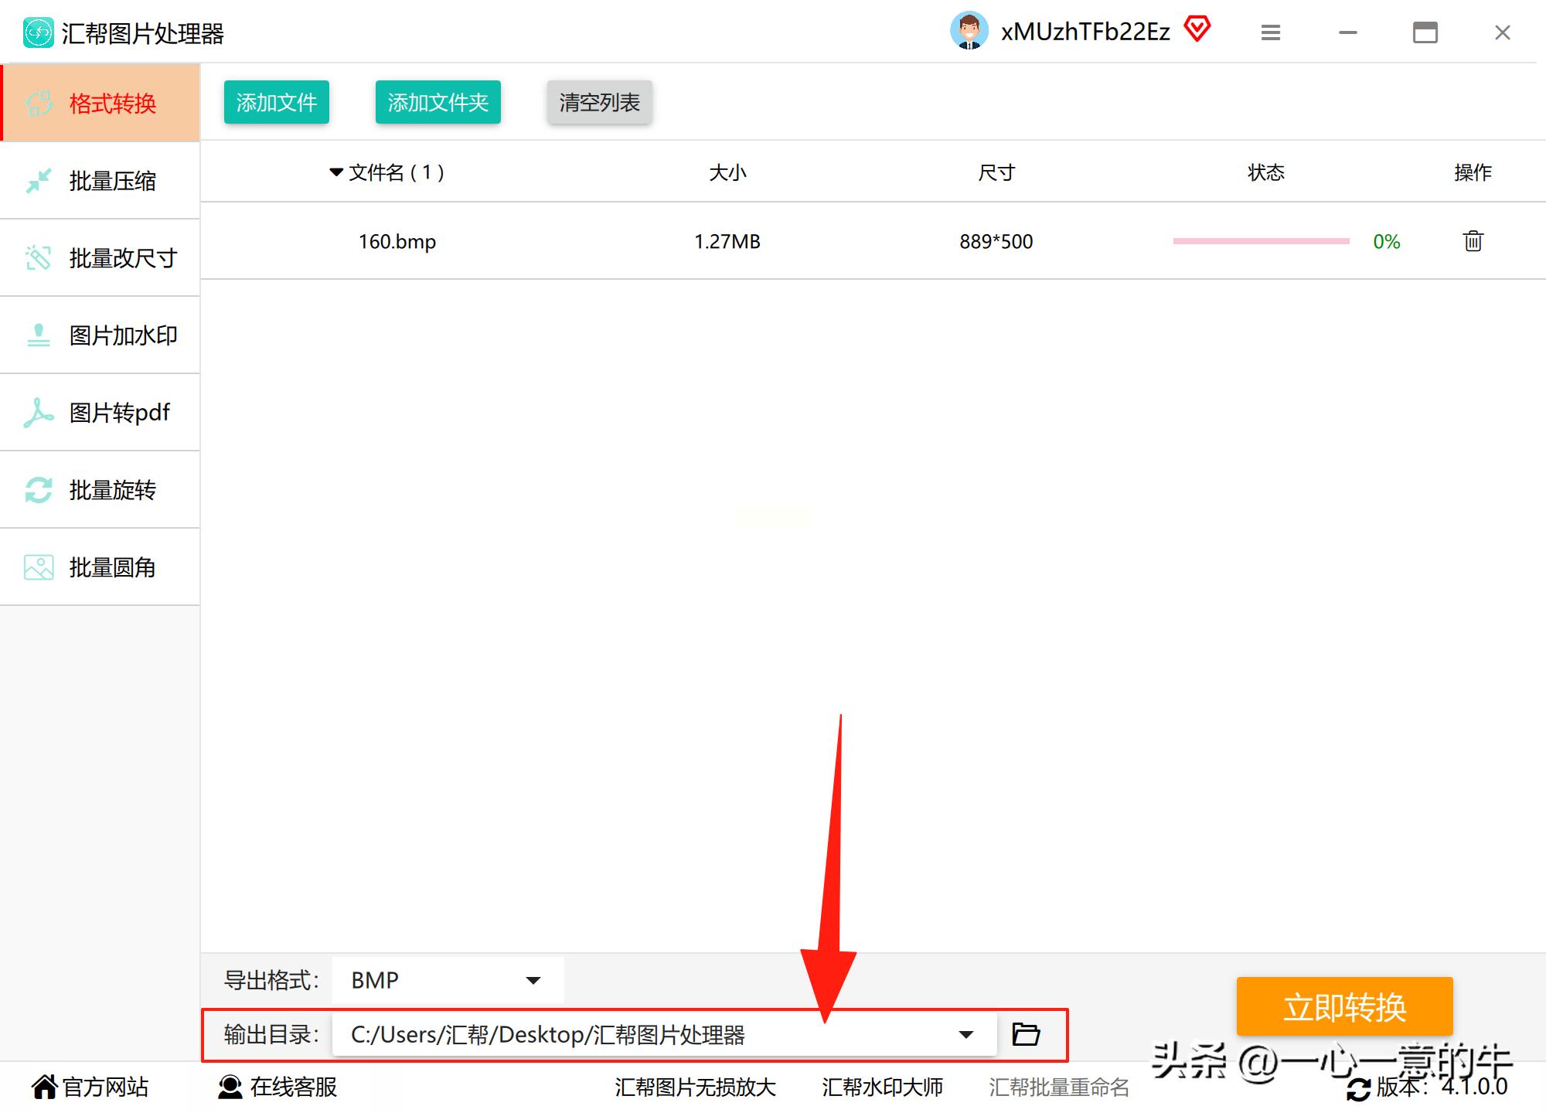Click the VIP diamond badge
1546x1113 pixels.
[1198, 29]
